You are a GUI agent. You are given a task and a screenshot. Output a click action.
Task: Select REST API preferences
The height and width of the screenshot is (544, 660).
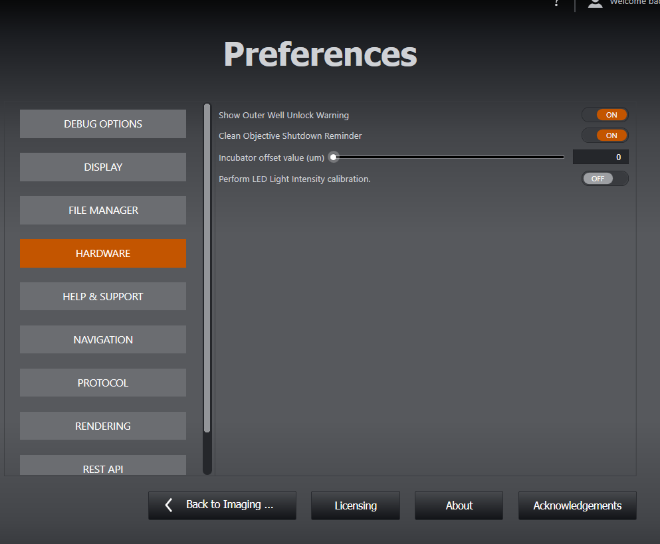(103, 467)
